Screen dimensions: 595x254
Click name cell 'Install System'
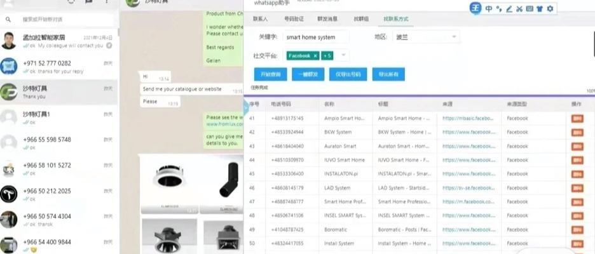[339, 243]
